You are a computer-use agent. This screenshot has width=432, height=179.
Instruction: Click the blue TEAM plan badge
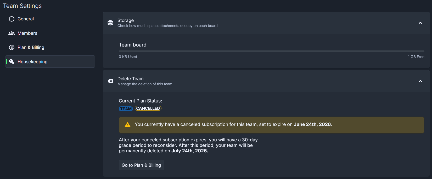point(126,109)
